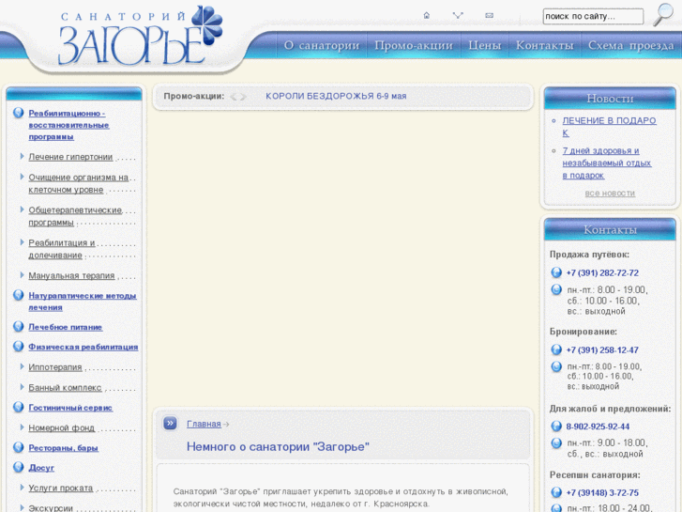Show previous promo with left arrow
682x512 pixels.
point(234,97)
